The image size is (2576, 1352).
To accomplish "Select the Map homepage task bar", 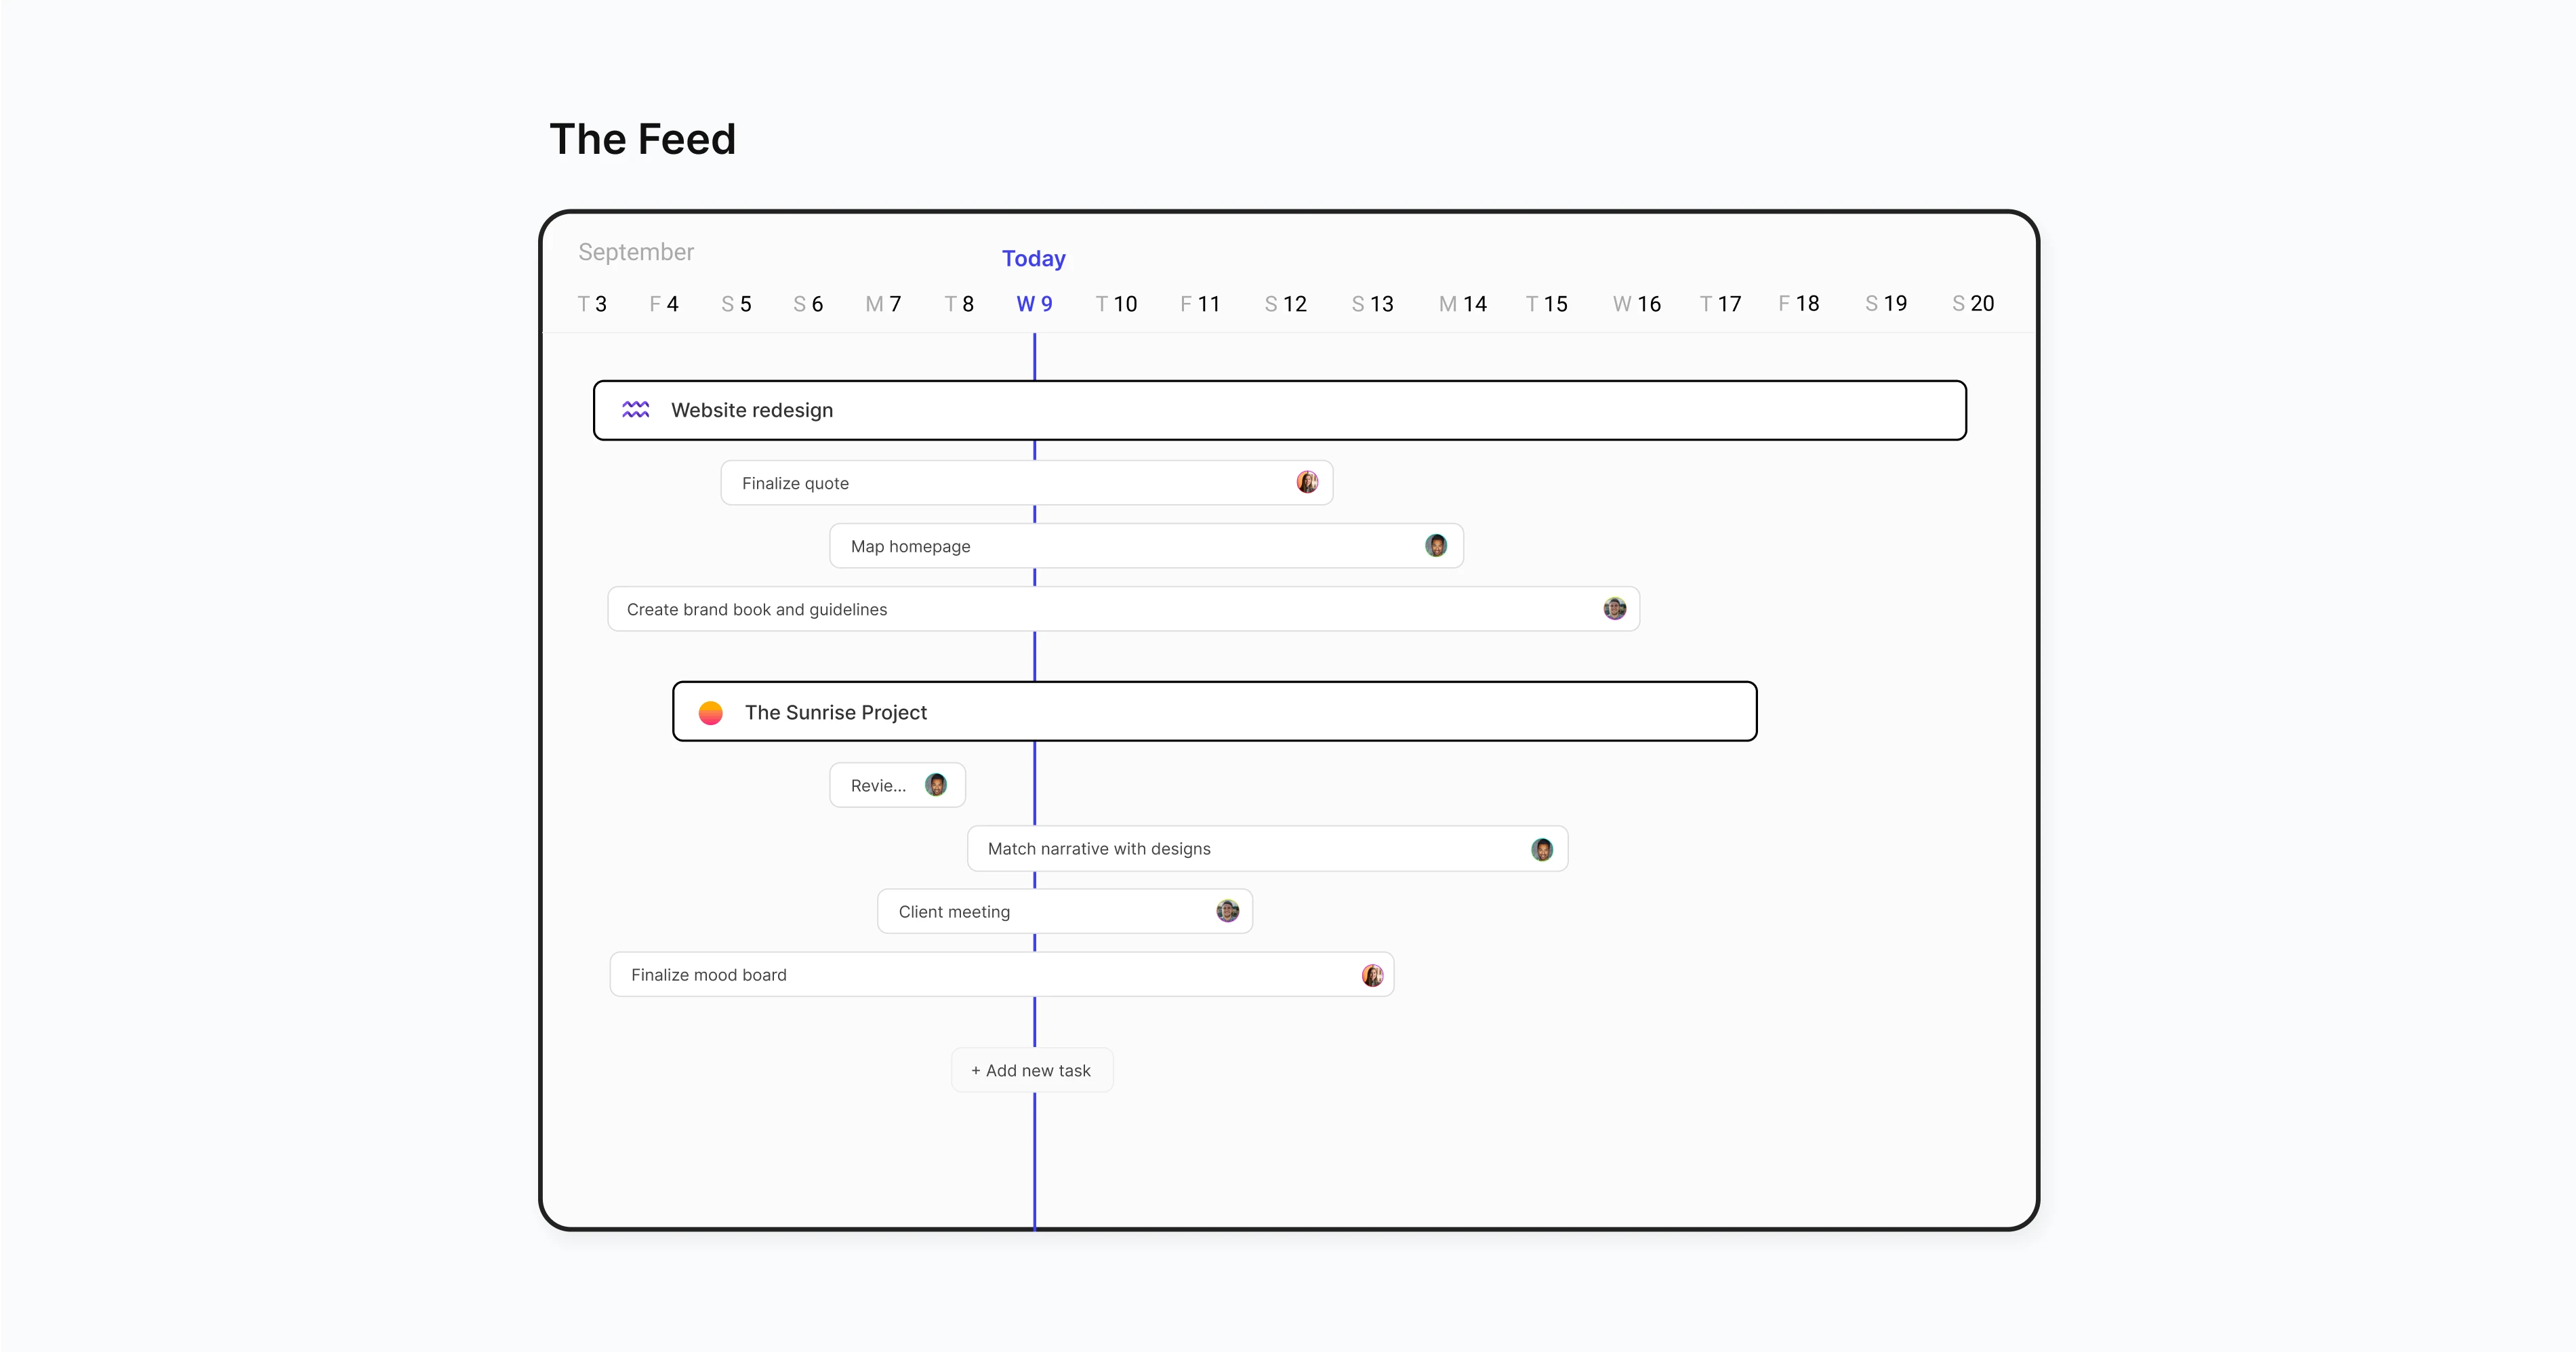I will [1147, 546].
